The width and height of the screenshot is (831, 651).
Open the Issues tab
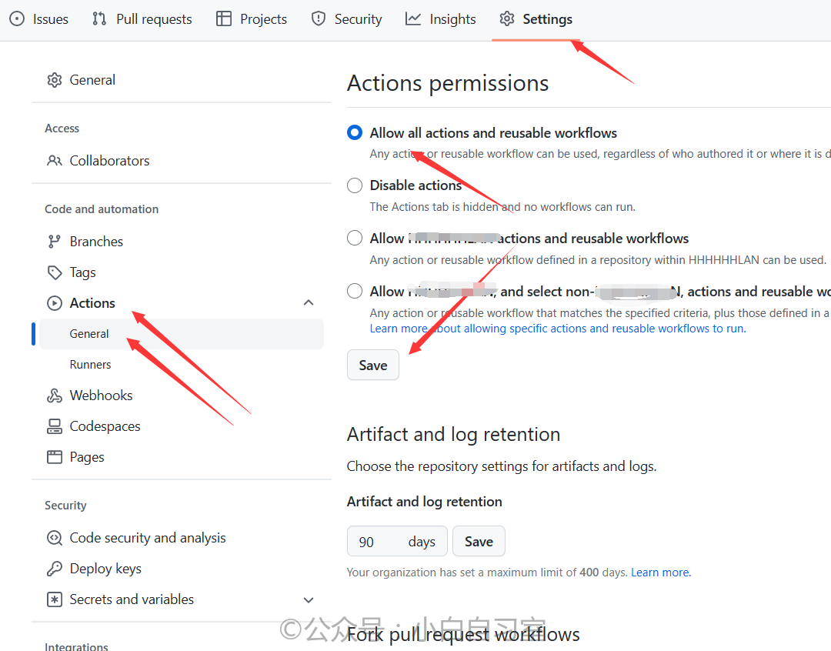click(x=39, y=19)
